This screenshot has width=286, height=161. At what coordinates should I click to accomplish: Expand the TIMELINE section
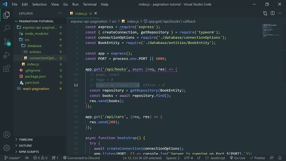[26, 140]
